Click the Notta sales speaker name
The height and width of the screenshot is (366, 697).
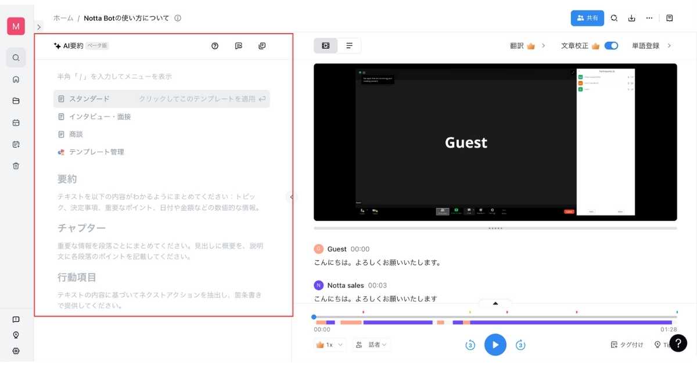[346, 285]
